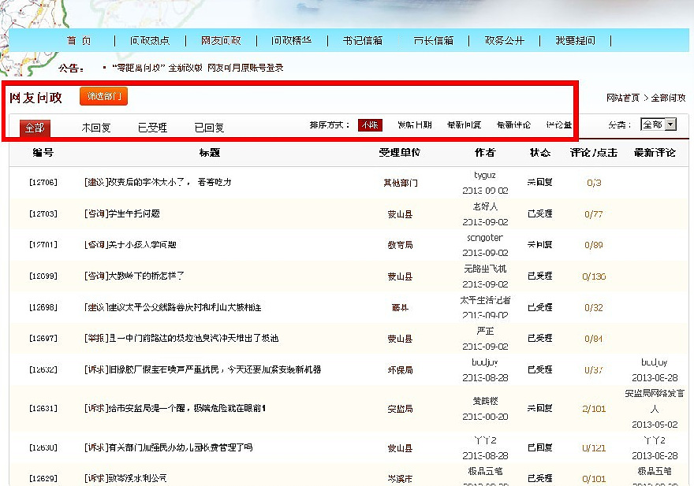The height and width of the screenshot is (486, 694).
Task: Open the 首页 navigation menu item
Action: click(79, 41)
